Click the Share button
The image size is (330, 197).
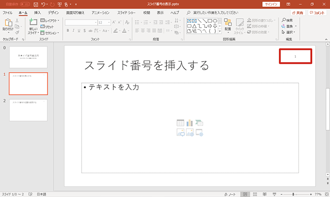click(298, 13)
